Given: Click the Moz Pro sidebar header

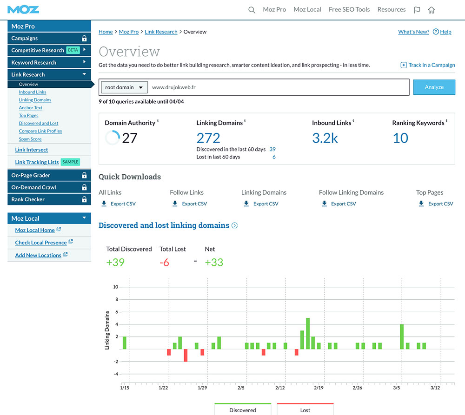Looking at the screenshot, I should point(49,26).
